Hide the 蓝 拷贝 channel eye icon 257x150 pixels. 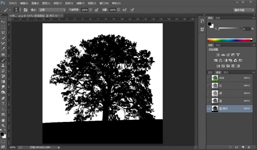(209, 108)
